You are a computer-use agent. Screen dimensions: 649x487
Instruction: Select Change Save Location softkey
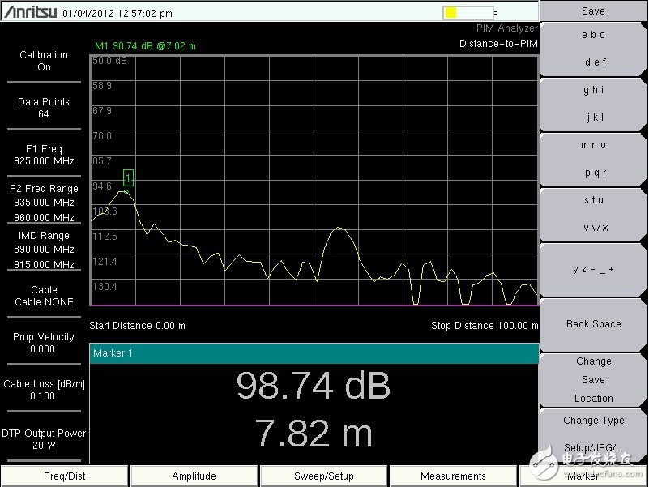click(593, 379)
